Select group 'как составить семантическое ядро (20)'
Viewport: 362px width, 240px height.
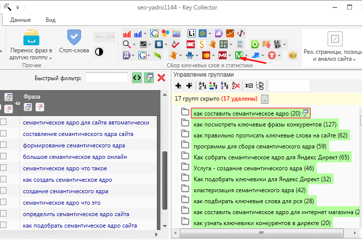pyautogui.click(x=251, y=114)
